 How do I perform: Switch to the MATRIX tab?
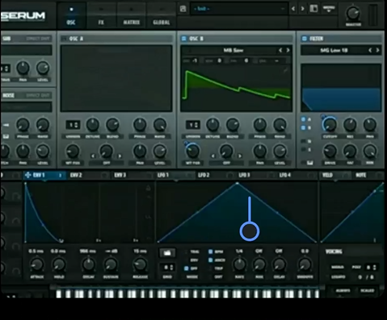point(131,23)
